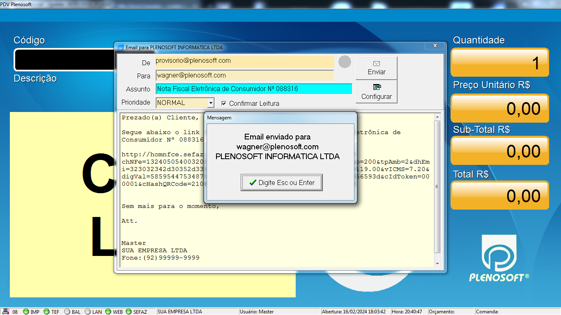Click the gray status circle beside De field

(x=345, y=62)
